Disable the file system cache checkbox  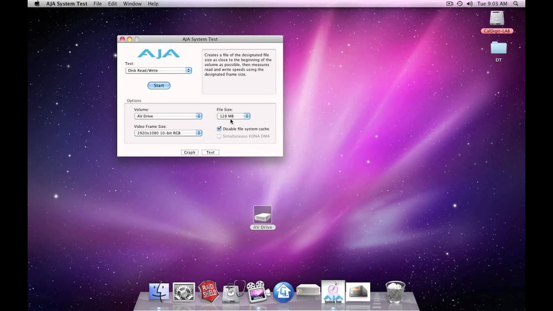pyautogui.click(x=219, y=129)
